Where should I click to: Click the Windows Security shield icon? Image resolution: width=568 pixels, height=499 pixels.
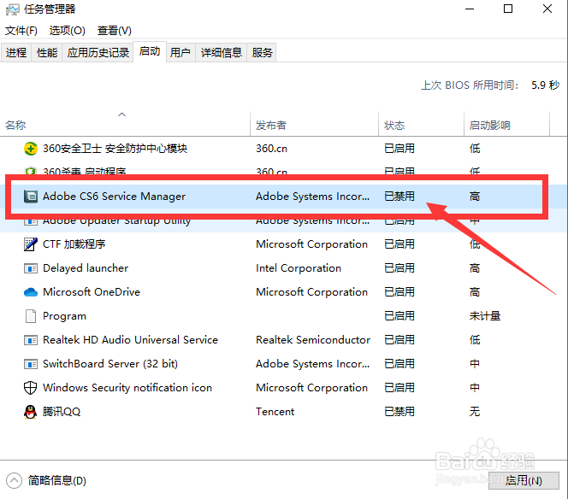[31, 388]
